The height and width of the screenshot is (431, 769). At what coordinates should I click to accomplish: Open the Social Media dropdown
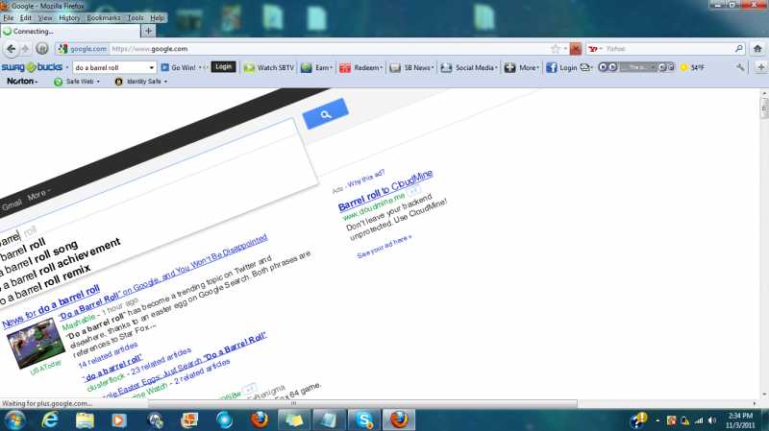[x=469, y=67]
